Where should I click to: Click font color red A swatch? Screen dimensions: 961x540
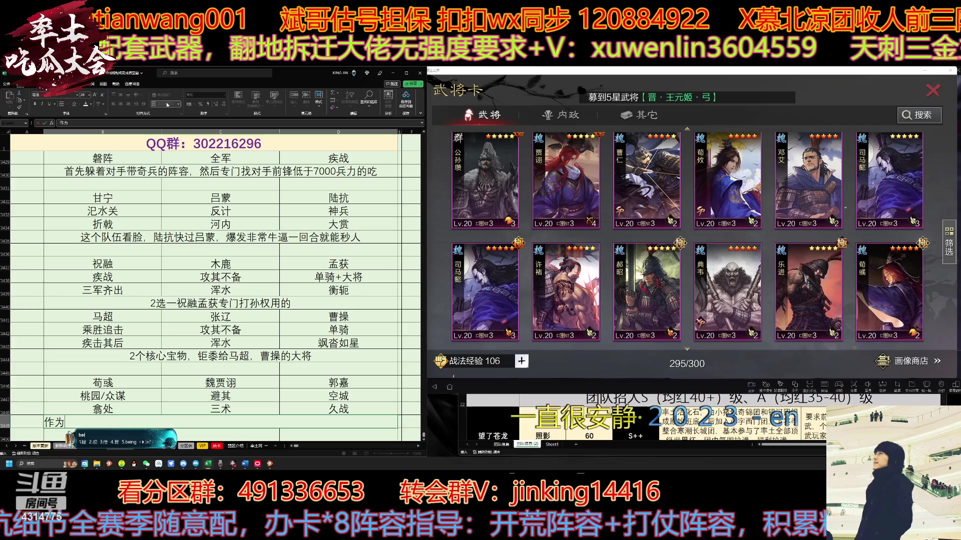point(86,104)
